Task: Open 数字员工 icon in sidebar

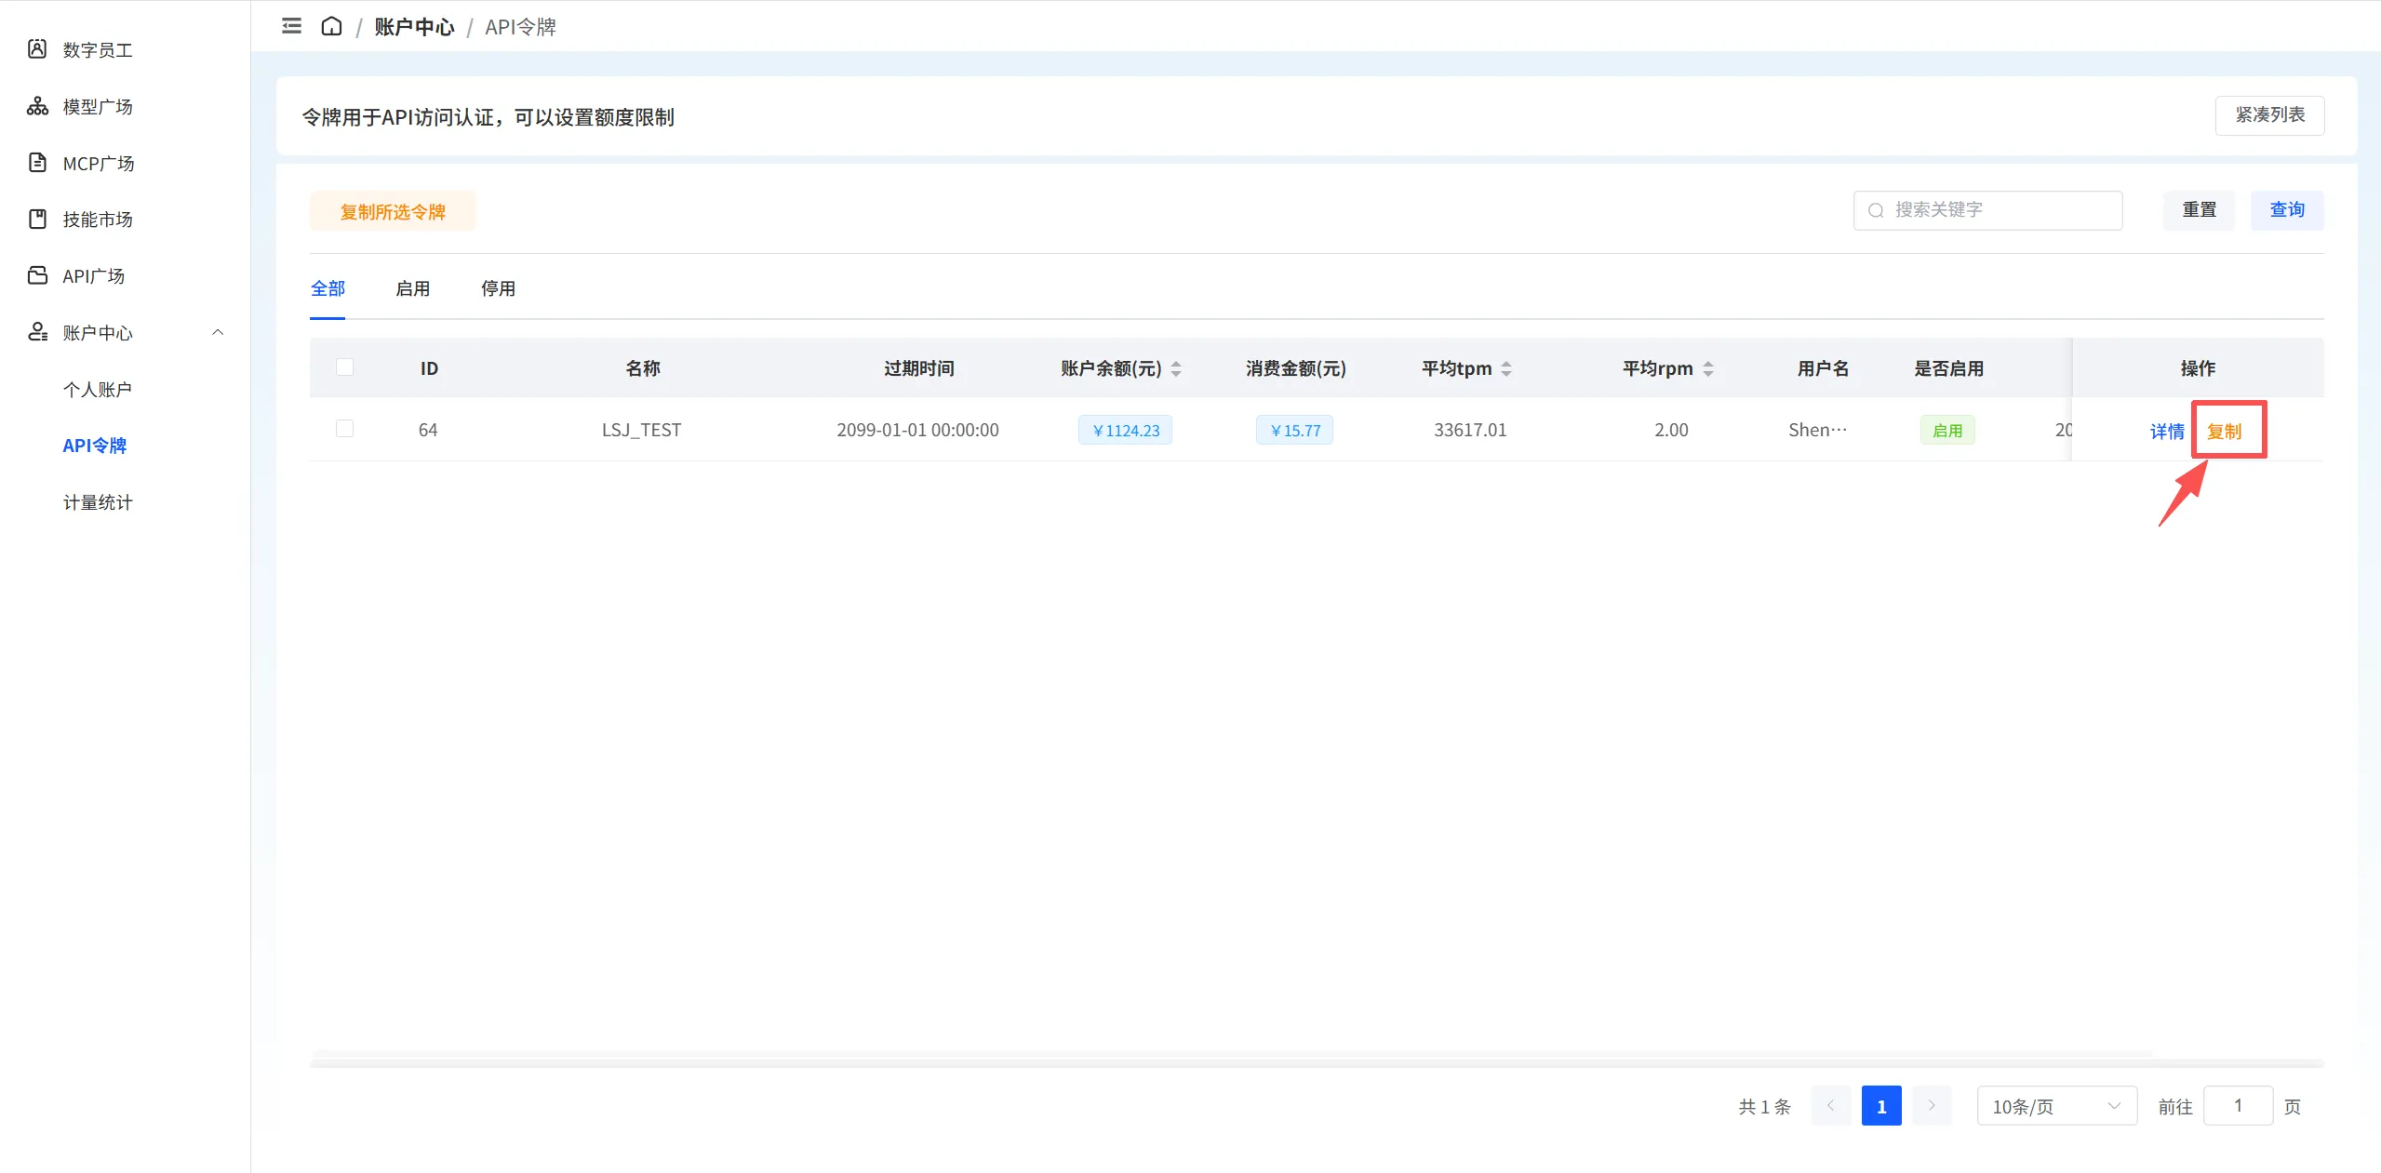Action: pyautogui.click(x=37, y=49)
